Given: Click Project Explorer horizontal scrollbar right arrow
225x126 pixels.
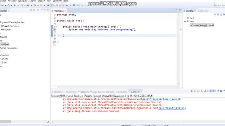Looking at the screenshot, I should click(48, 122).
